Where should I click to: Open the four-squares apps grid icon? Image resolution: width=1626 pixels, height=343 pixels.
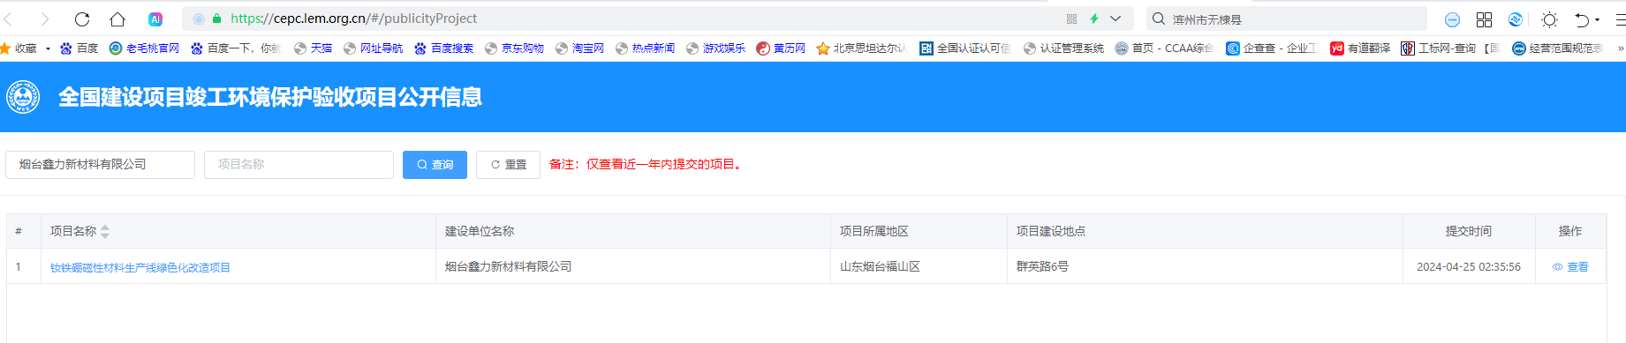[x=1484, y=19]
